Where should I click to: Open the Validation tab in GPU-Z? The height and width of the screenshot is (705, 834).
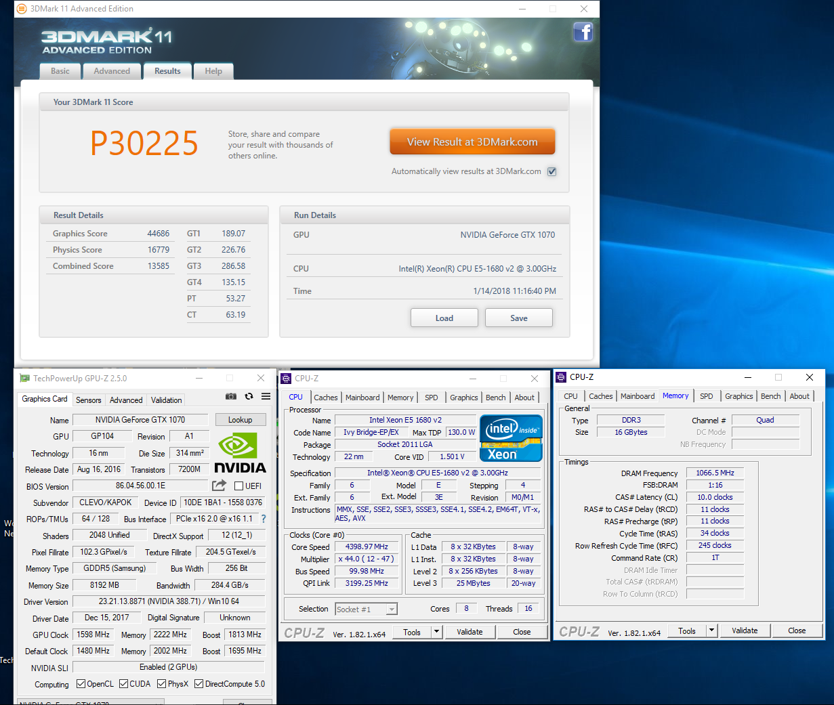click(167, 400)
